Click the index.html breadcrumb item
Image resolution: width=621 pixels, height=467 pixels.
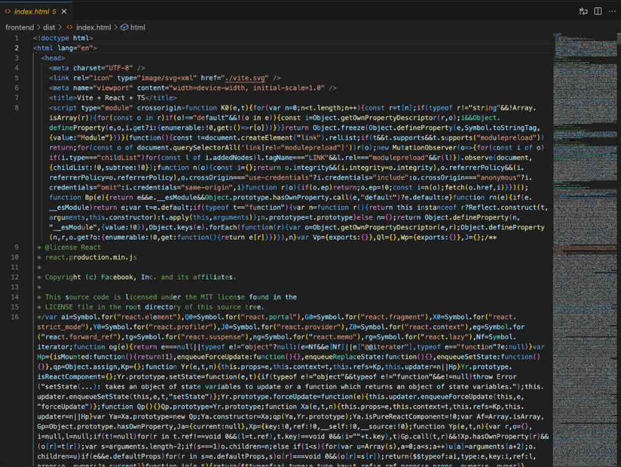(94, 27)
